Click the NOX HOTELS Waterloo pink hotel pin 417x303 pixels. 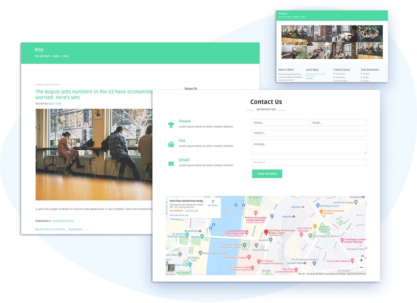click(x=301, y=235)
